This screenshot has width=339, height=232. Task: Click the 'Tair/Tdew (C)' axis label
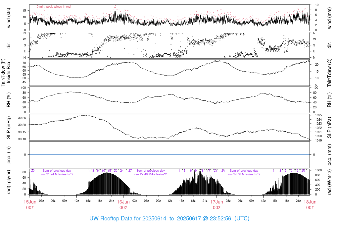(329, 73)
